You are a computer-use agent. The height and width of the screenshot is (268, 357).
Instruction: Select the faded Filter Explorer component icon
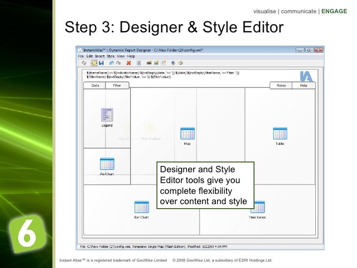(x=151, y=128)
